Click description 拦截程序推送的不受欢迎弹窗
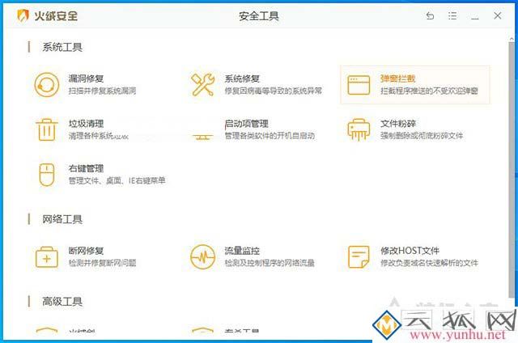The image size is (518, 343). pos(429,91)
